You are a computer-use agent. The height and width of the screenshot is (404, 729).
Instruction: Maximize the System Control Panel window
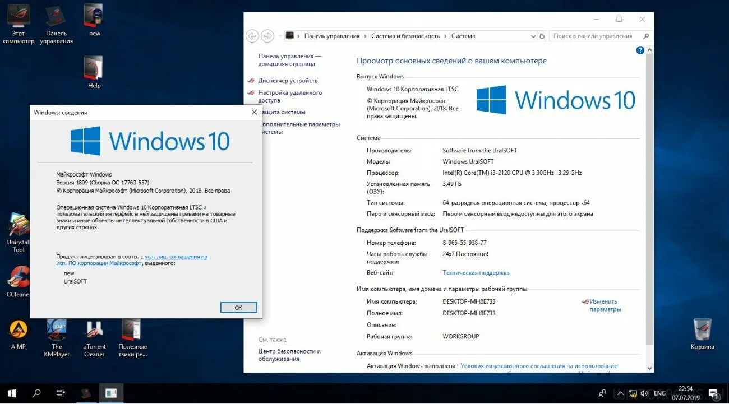pos(619,19)
